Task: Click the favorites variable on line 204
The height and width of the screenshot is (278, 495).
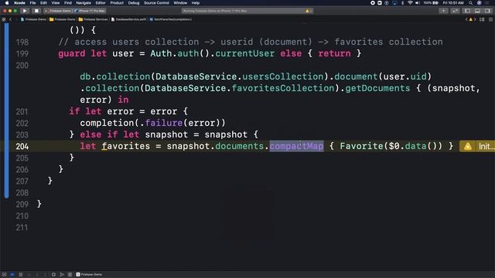Action: 126,146
